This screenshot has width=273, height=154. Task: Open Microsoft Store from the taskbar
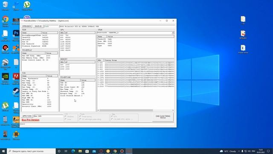coord(87,151)
